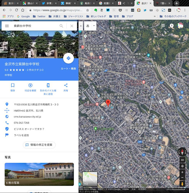The image size is (189, 193).
Task: Collapse the side panel with the arrow
Action: click(x=81, y=26)
